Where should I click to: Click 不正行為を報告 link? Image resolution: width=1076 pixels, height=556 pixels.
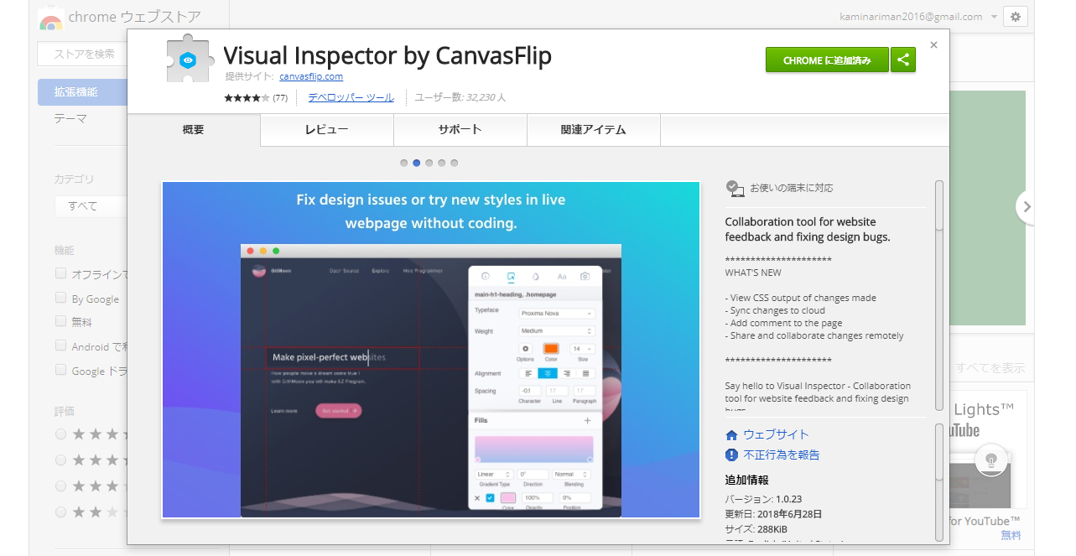782,455
